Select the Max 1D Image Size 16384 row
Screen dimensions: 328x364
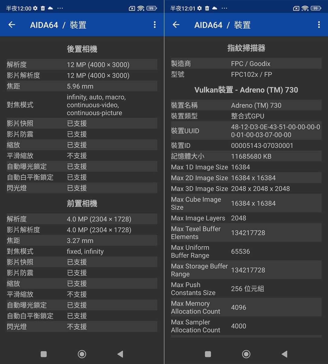(246, 167)
